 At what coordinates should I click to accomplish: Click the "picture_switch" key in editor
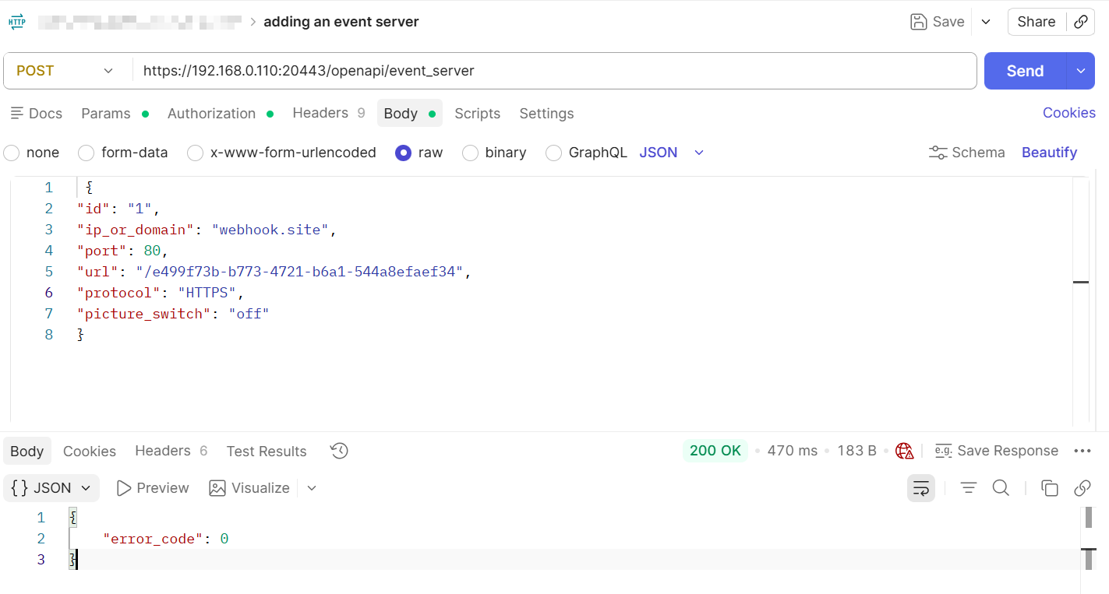[x=144, y=314]
